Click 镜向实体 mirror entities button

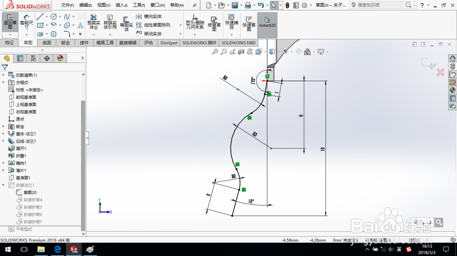pos(149,16)
